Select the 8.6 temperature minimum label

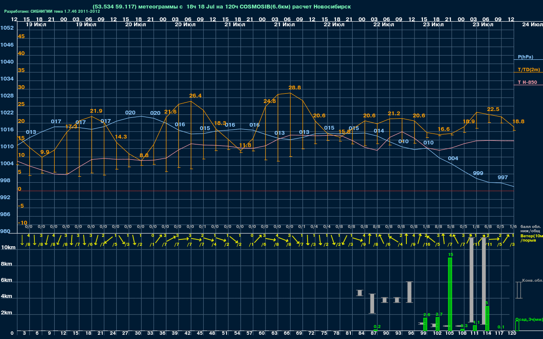(144, 155)
